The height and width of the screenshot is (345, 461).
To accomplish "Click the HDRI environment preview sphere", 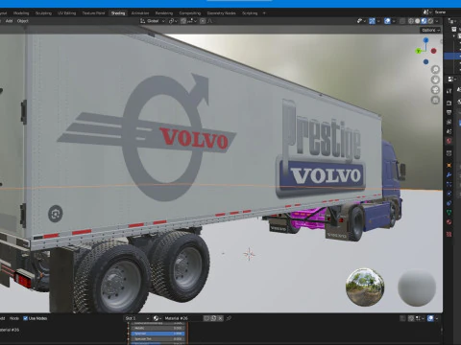I will [x=365, y=287].
